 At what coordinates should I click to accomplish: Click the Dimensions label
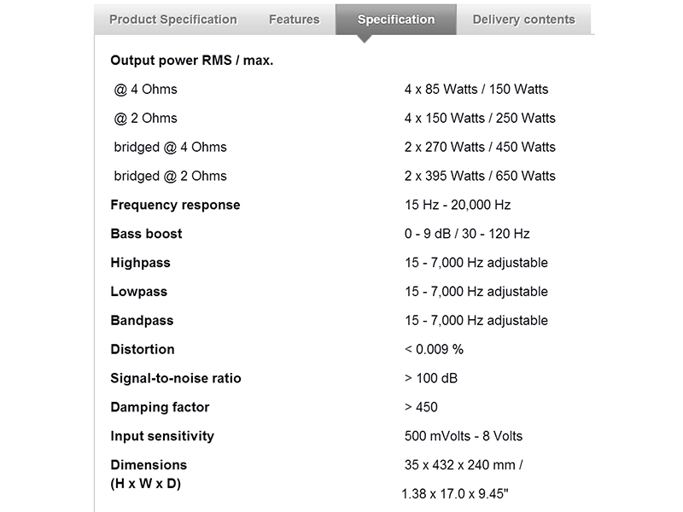point(149,465)
